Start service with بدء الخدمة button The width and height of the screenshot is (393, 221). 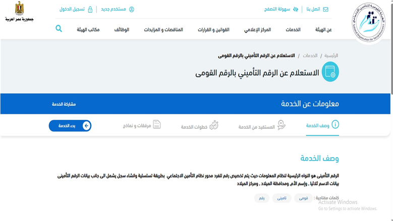pyautogui.click(x=70, y=125)
